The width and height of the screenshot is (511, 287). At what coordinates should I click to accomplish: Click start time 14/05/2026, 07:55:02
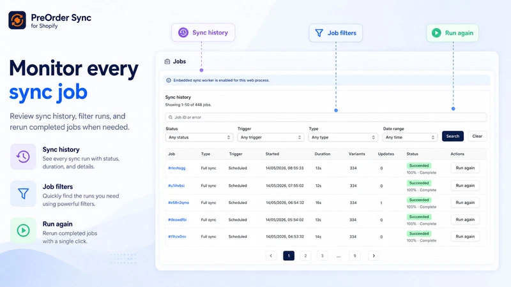pos(284,186)
